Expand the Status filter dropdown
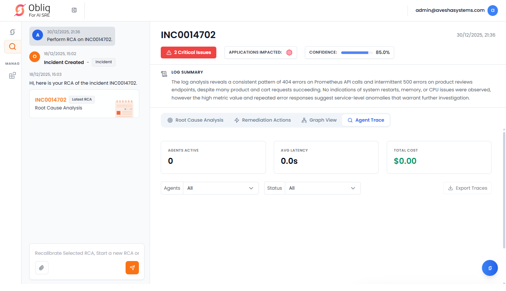Viewport: 506px width, 291px height. coord(322,188)
